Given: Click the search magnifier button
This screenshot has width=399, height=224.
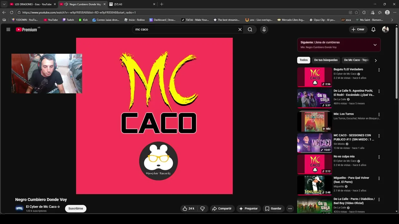Looking at the screenshot, I should [x=250, y=30].
